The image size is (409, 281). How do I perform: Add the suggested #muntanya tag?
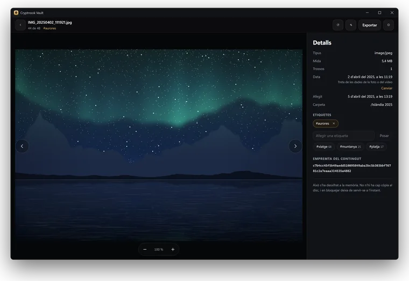click(x=350, y=146)
